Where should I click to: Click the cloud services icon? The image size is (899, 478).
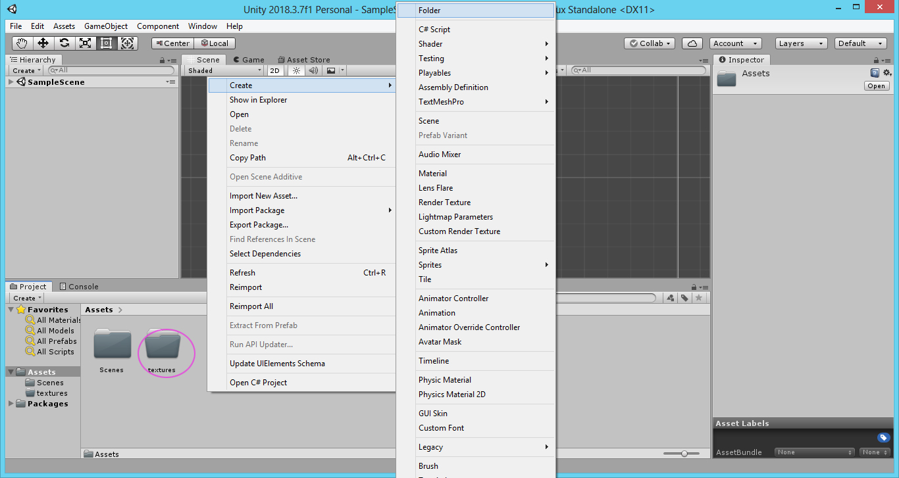(x=692, y=43)
